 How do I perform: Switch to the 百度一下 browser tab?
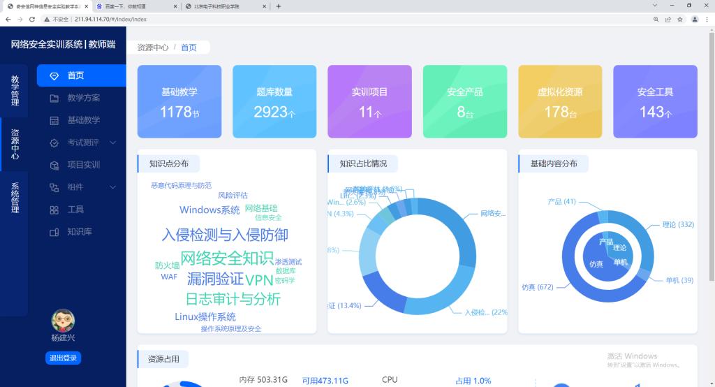coord(136,6)
